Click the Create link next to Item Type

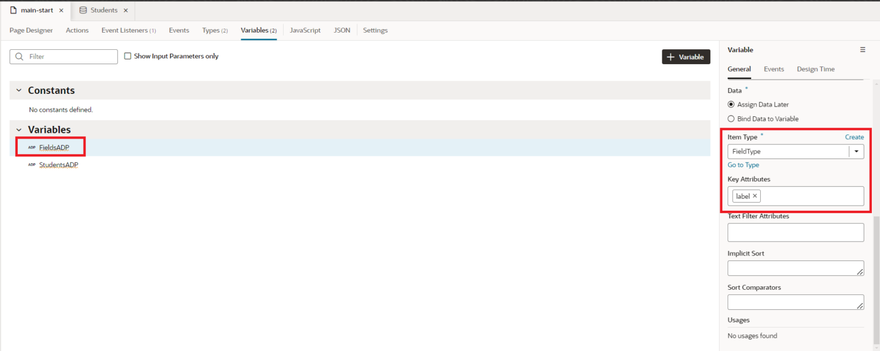click(x=854, y=137)
